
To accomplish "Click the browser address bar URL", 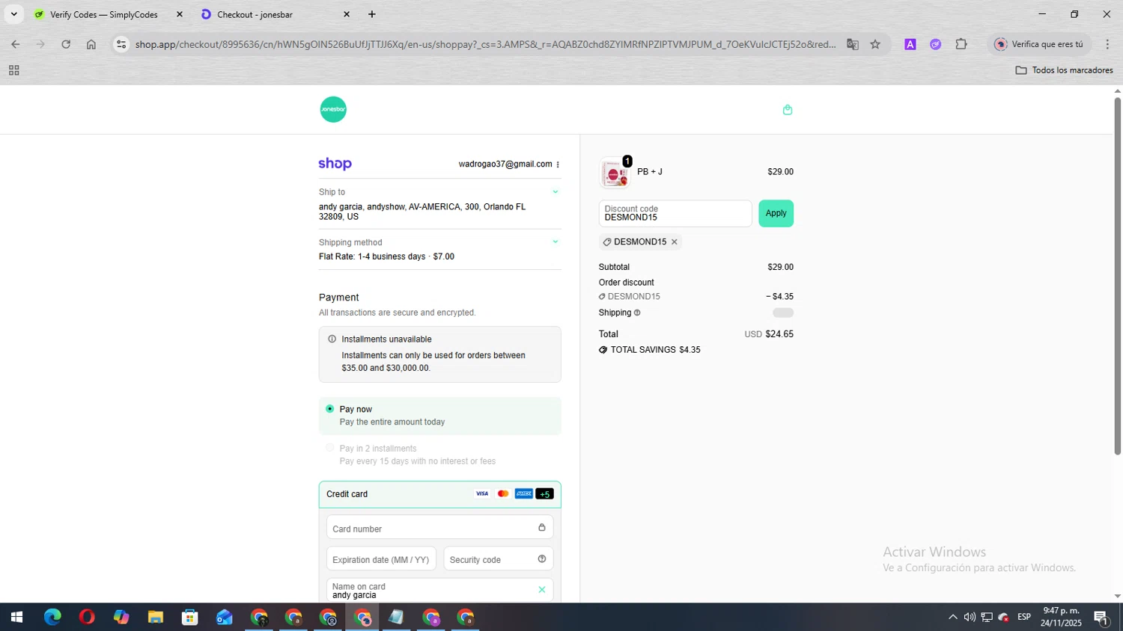I will point(485,44).
